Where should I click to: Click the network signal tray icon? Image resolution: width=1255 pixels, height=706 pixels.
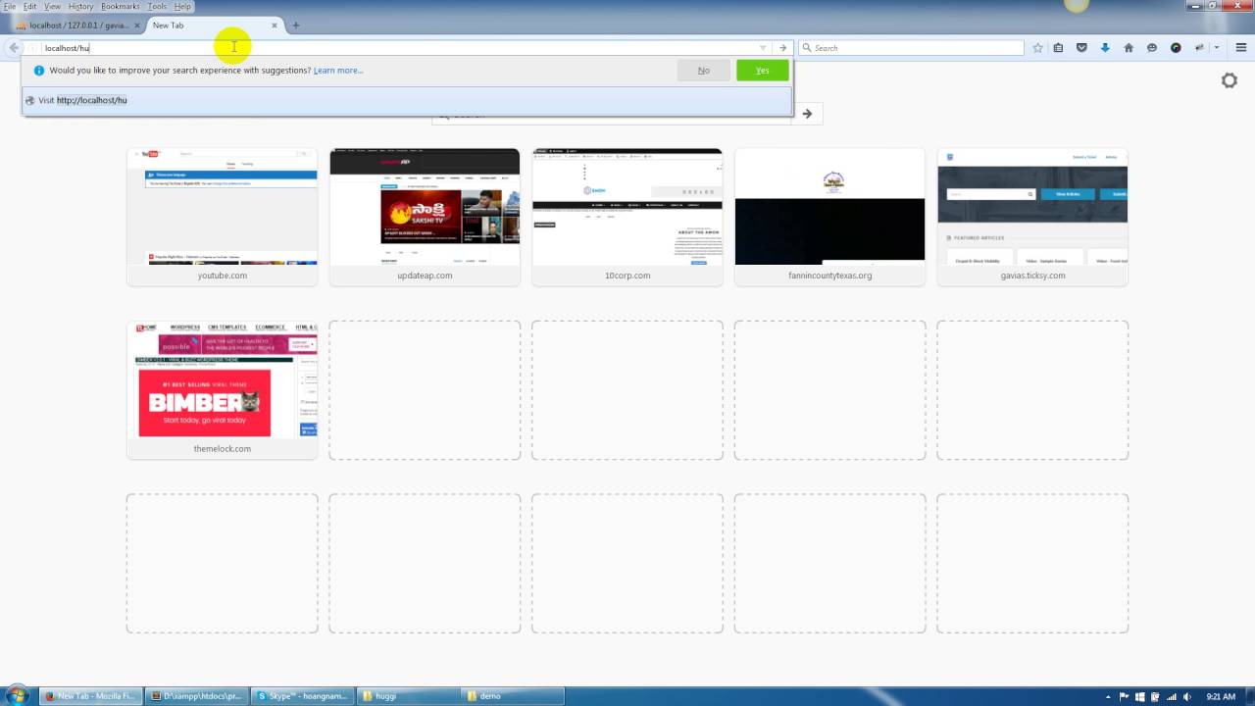tap(1171, 696)
